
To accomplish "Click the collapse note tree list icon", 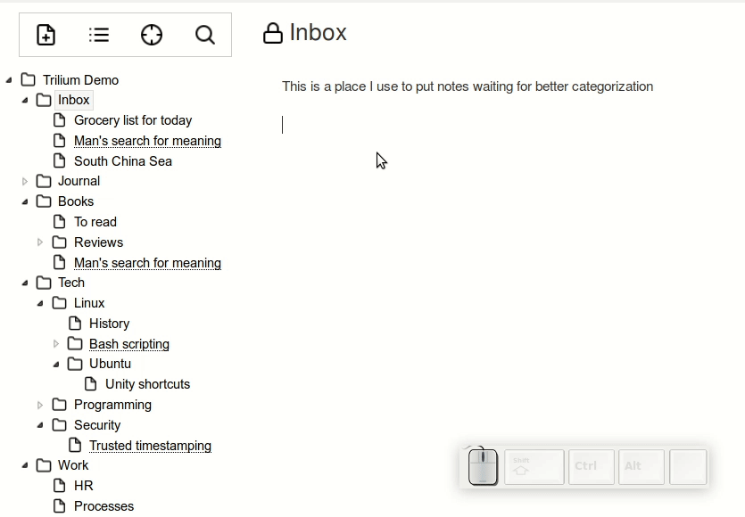I will [x=99, y=35].
